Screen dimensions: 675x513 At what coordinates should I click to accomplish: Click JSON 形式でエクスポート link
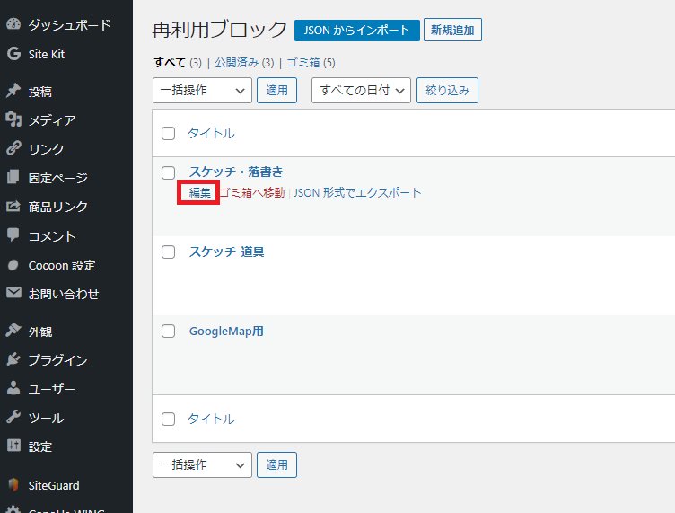click(357, 192)
